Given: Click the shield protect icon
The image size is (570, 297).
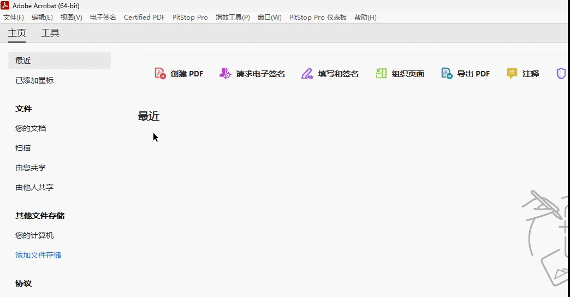Looking at the screenshot, I should (561, 74).
